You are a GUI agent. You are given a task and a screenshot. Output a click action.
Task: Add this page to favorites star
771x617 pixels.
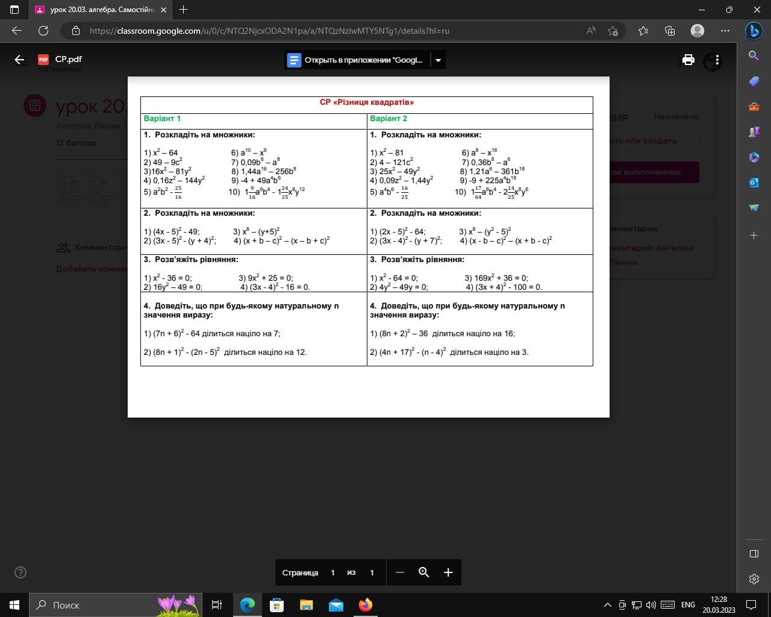pyautogui.click(x=613, y=31)
